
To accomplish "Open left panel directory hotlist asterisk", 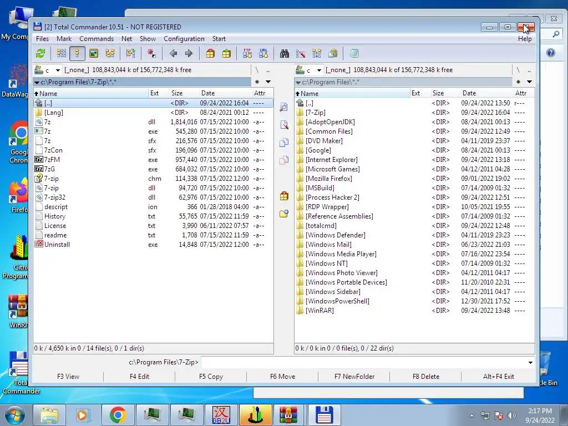I will point(257,82).
